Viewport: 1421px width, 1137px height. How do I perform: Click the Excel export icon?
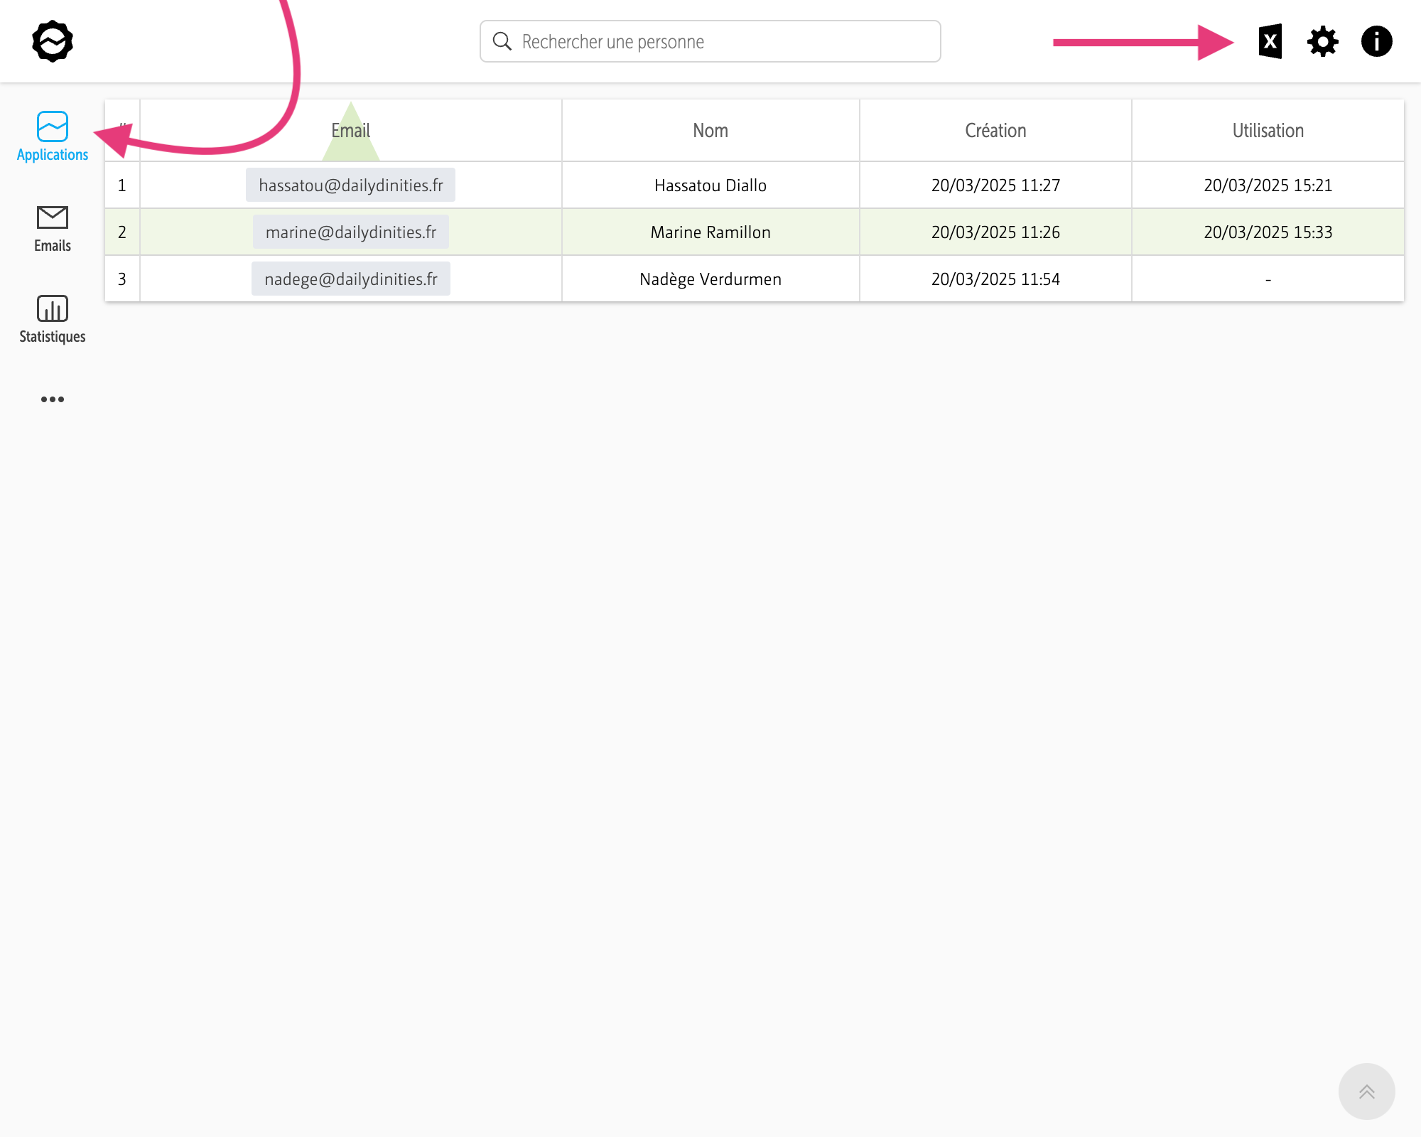(x=1270, y=41)
